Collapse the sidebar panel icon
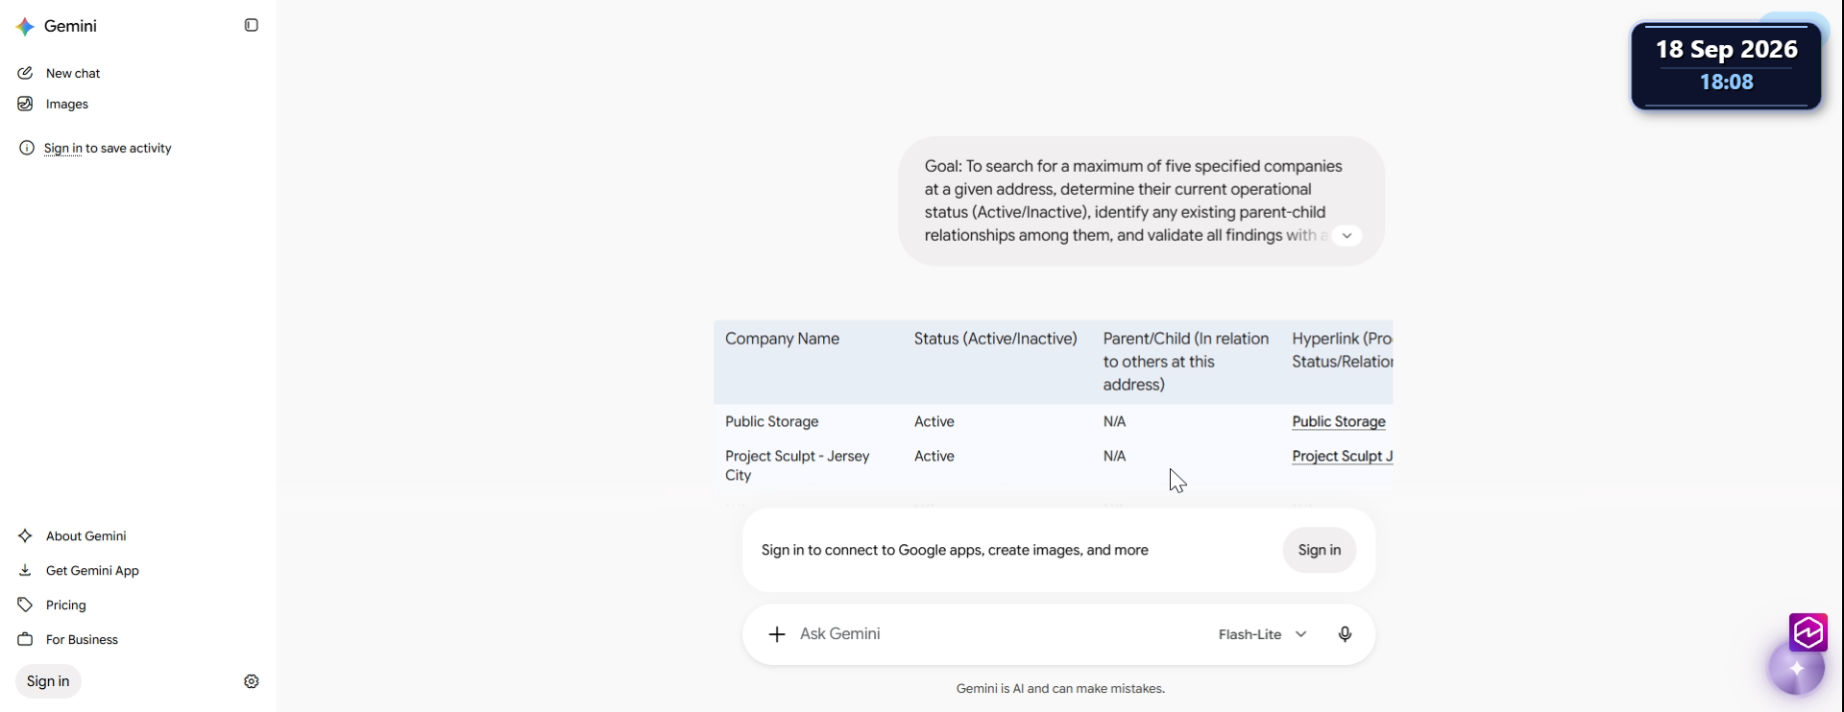Screen dimensions: 1844x712 [252, 26]
